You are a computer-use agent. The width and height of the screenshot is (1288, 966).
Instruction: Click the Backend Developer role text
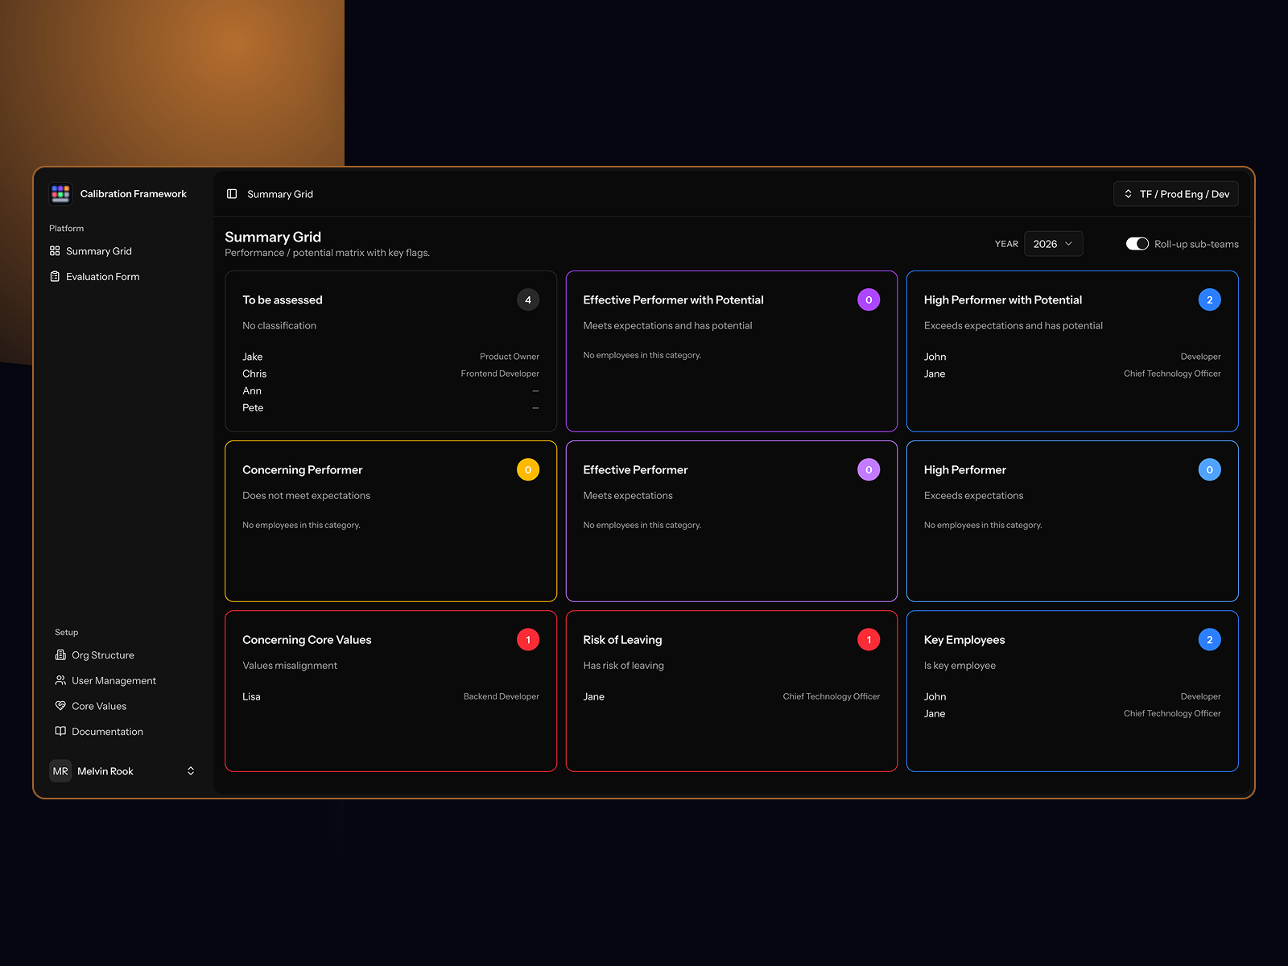pos(502,696)
